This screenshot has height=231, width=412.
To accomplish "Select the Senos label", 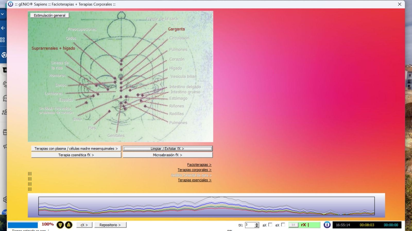I will coord(61,85).
